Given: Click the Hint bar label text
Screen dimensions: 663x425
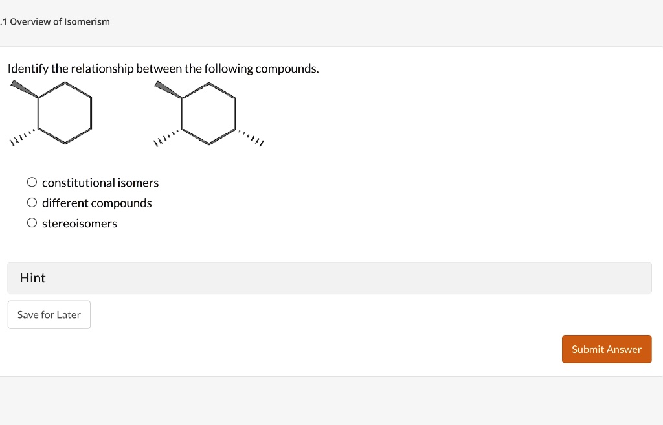Looking at the screenshot, I should pos(32,277).
